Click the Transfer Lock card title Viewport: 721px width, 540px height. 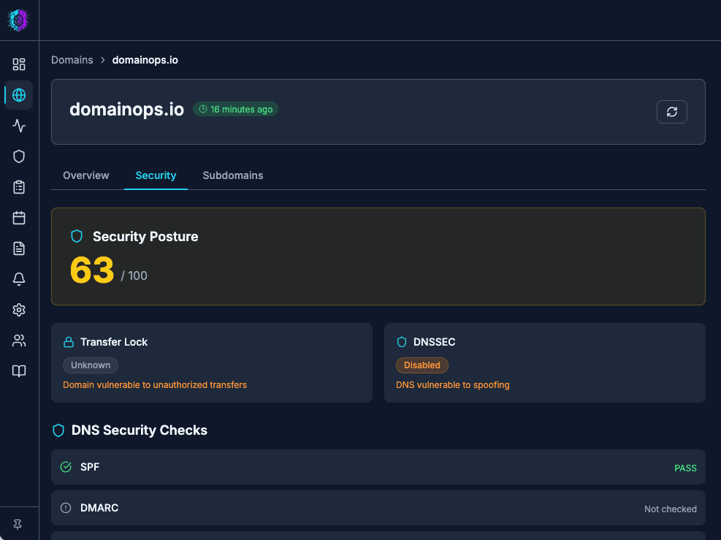114,342
